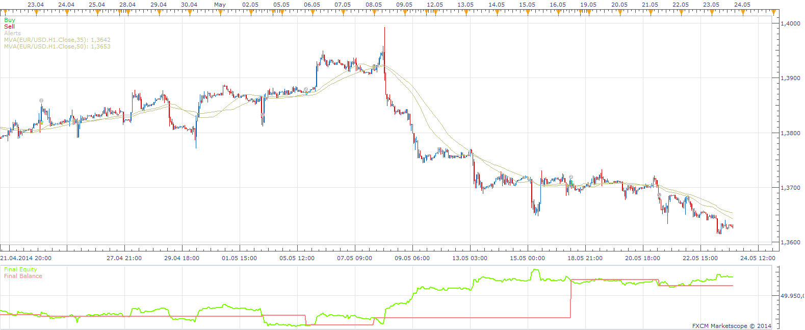Click the 1,3800 price level label
The width and height of the screenshot is (805, 330).
coord(791,133)
